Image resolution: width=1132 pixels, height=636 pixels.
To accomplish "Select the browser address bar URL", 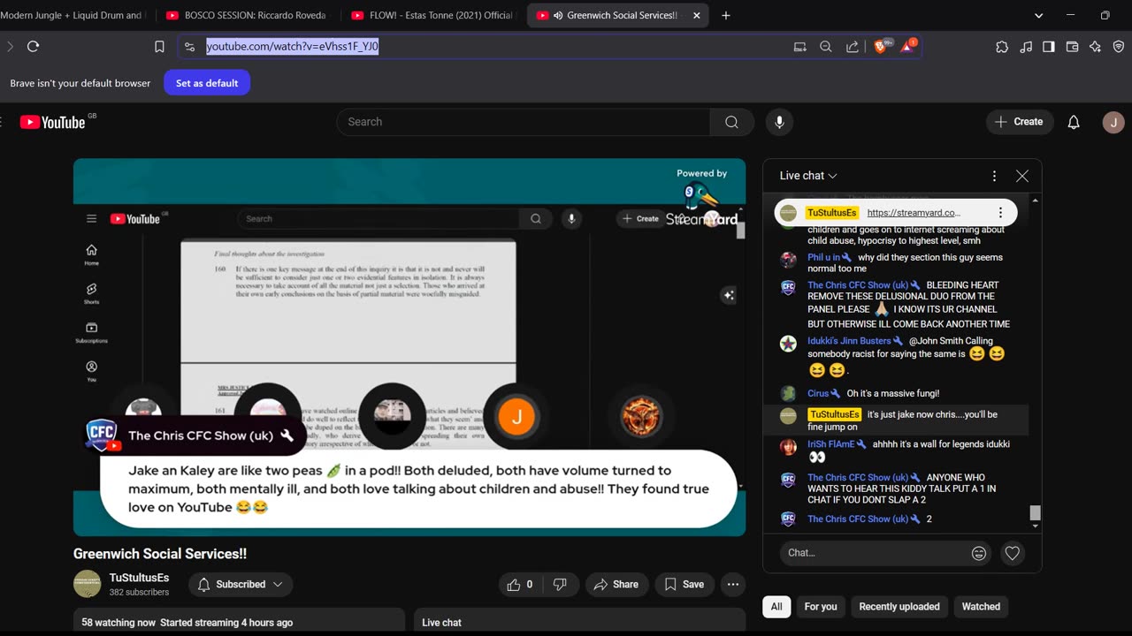I will pyautogui.click(x=293, y=47).
